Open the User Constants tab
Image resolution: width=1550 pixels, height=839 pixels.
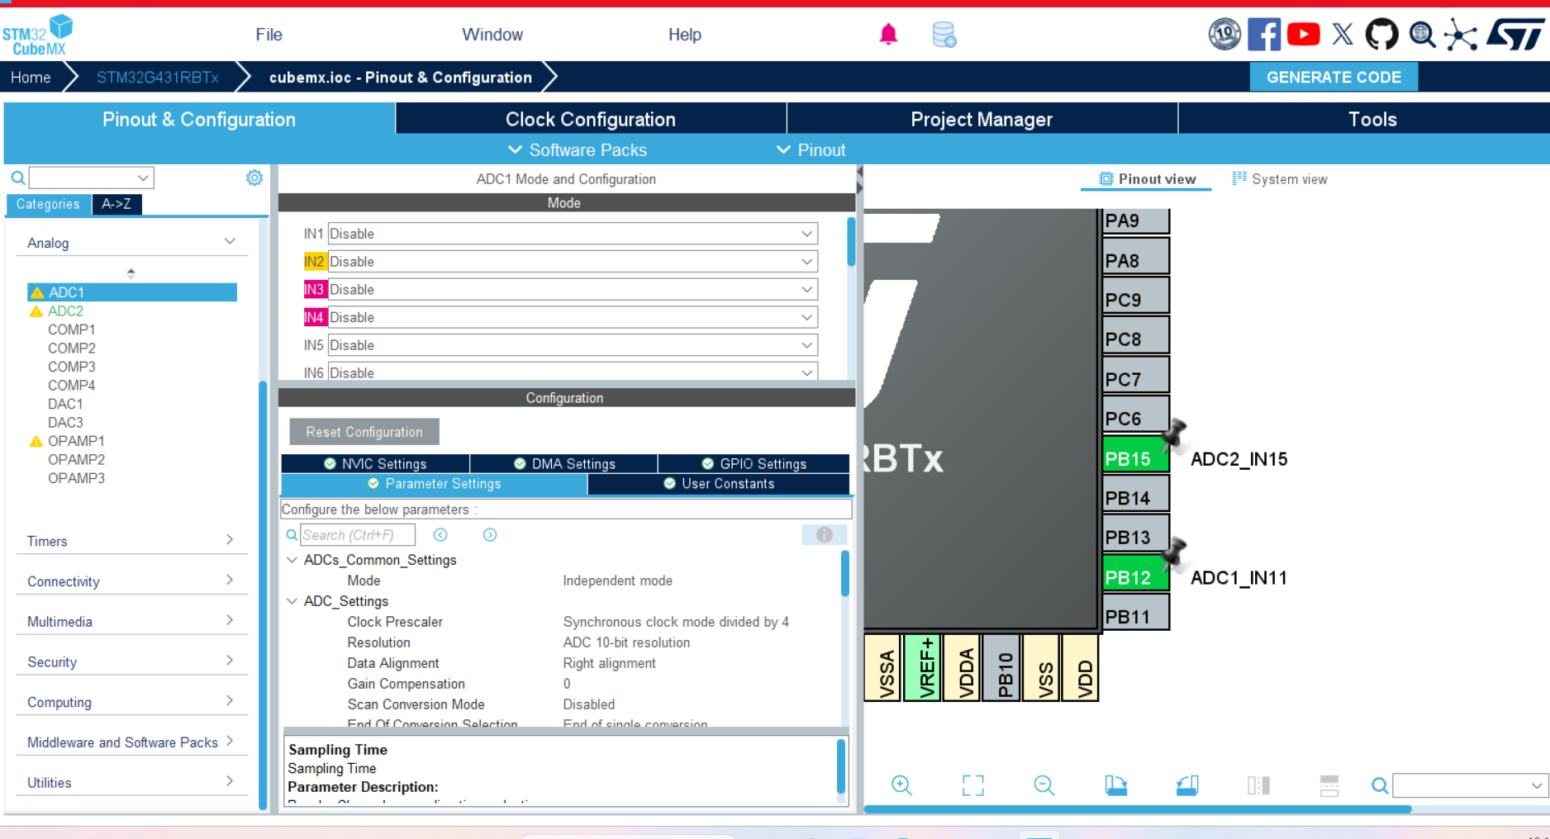(x=719, y=484)
